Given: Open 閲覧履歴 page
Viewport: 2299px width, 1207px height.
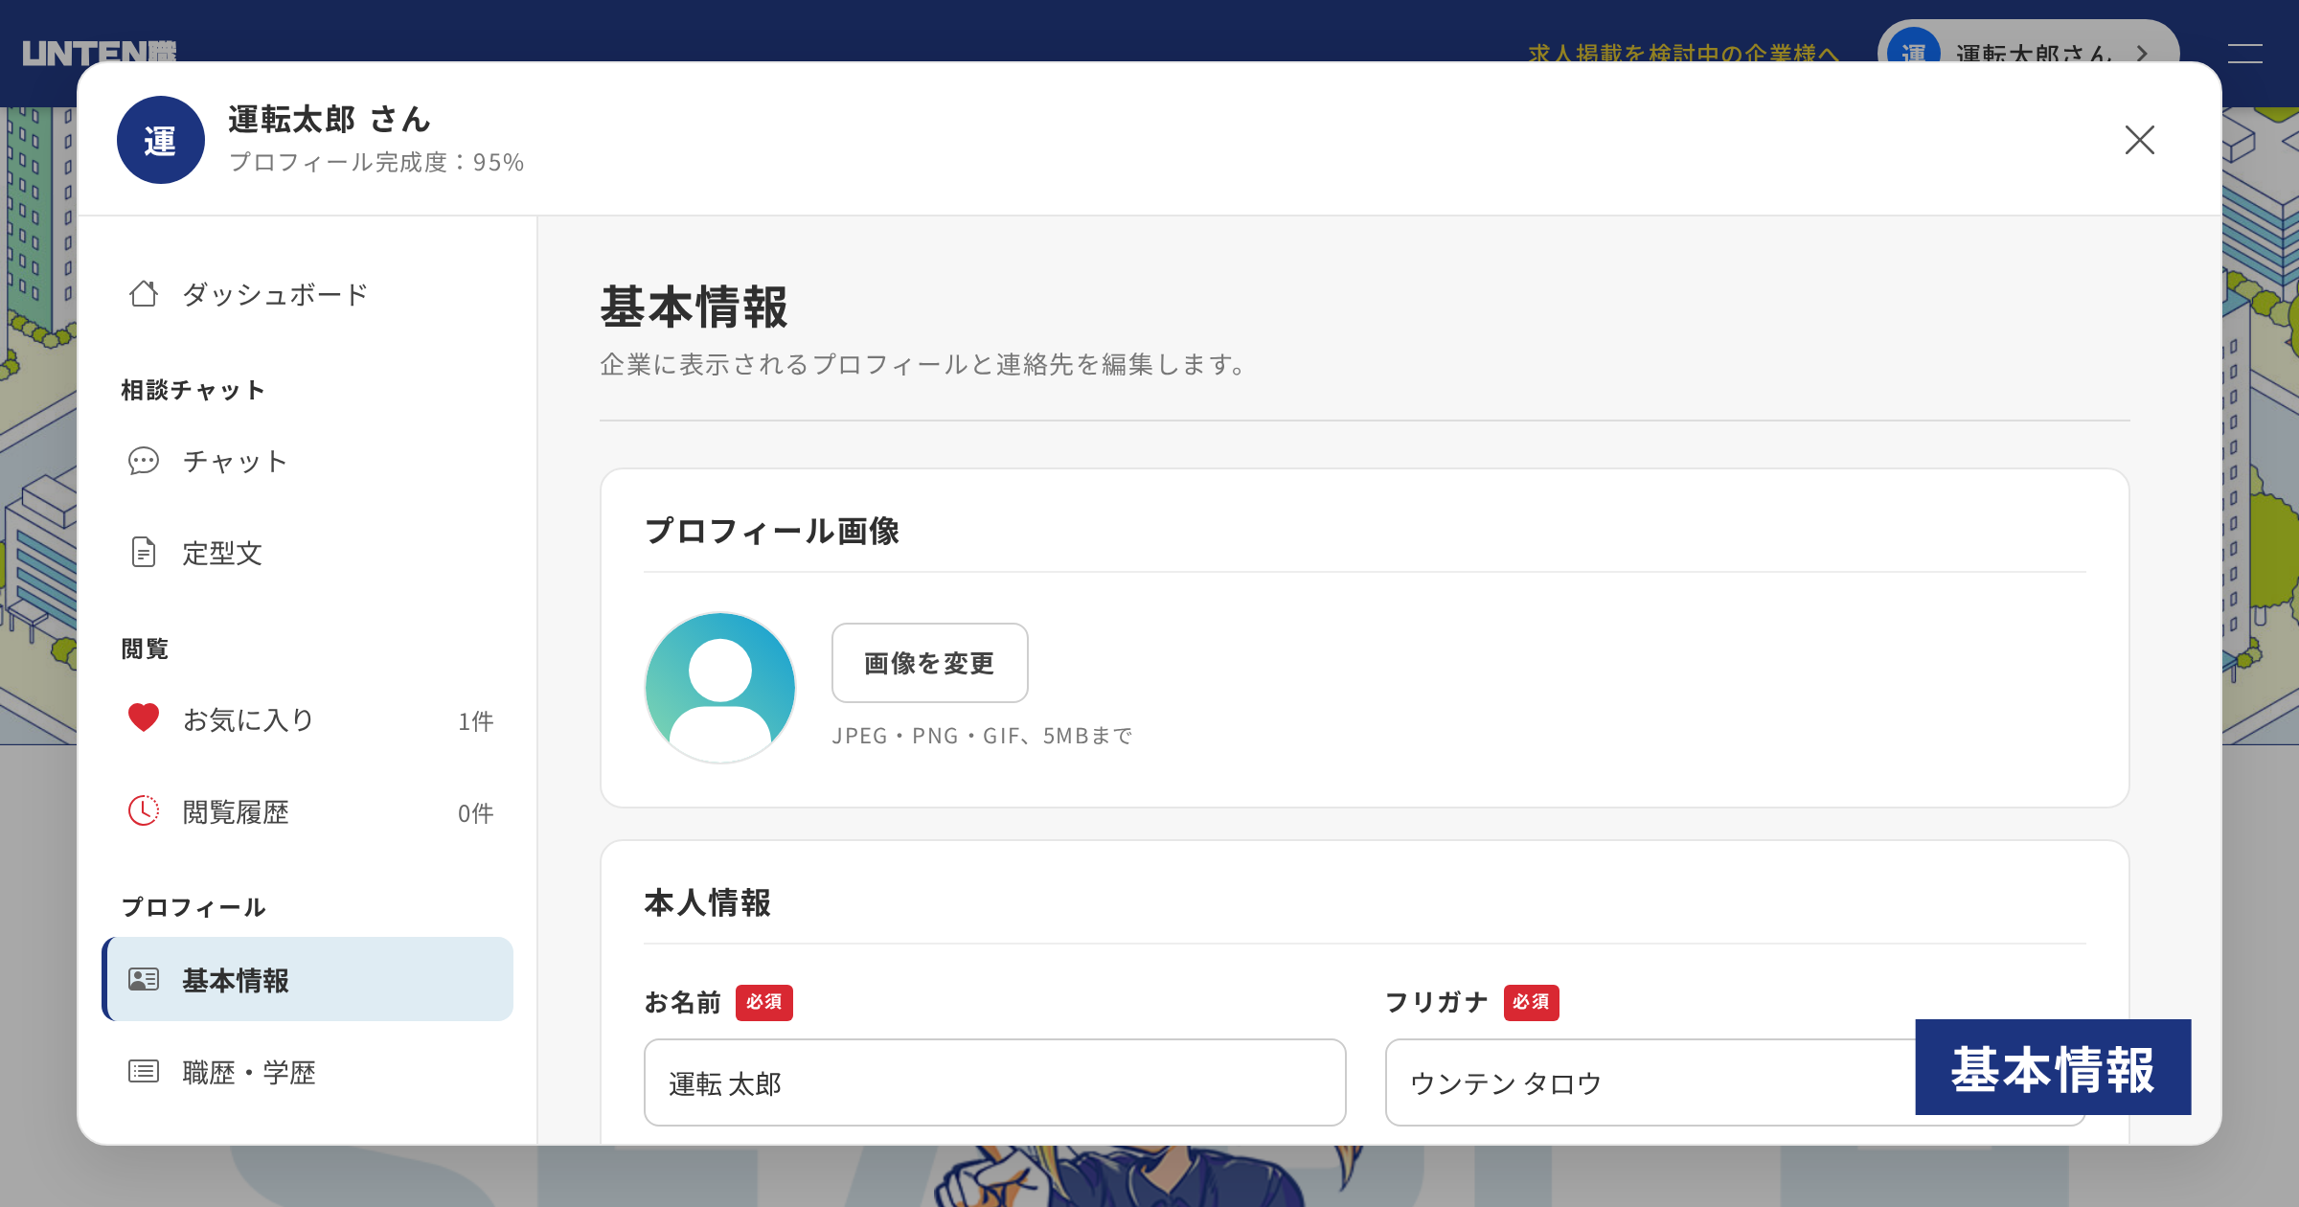Looking at the screenshot, I should point(307,811).
